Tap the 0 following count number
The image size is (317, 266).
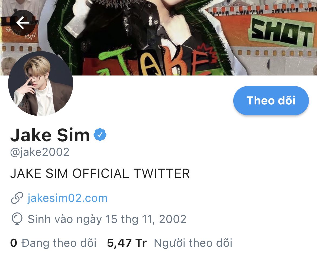click(14, 243)
